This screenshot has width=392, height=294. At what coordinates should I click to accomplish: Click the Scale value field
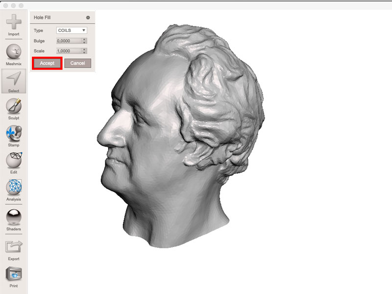pos(69,51)
